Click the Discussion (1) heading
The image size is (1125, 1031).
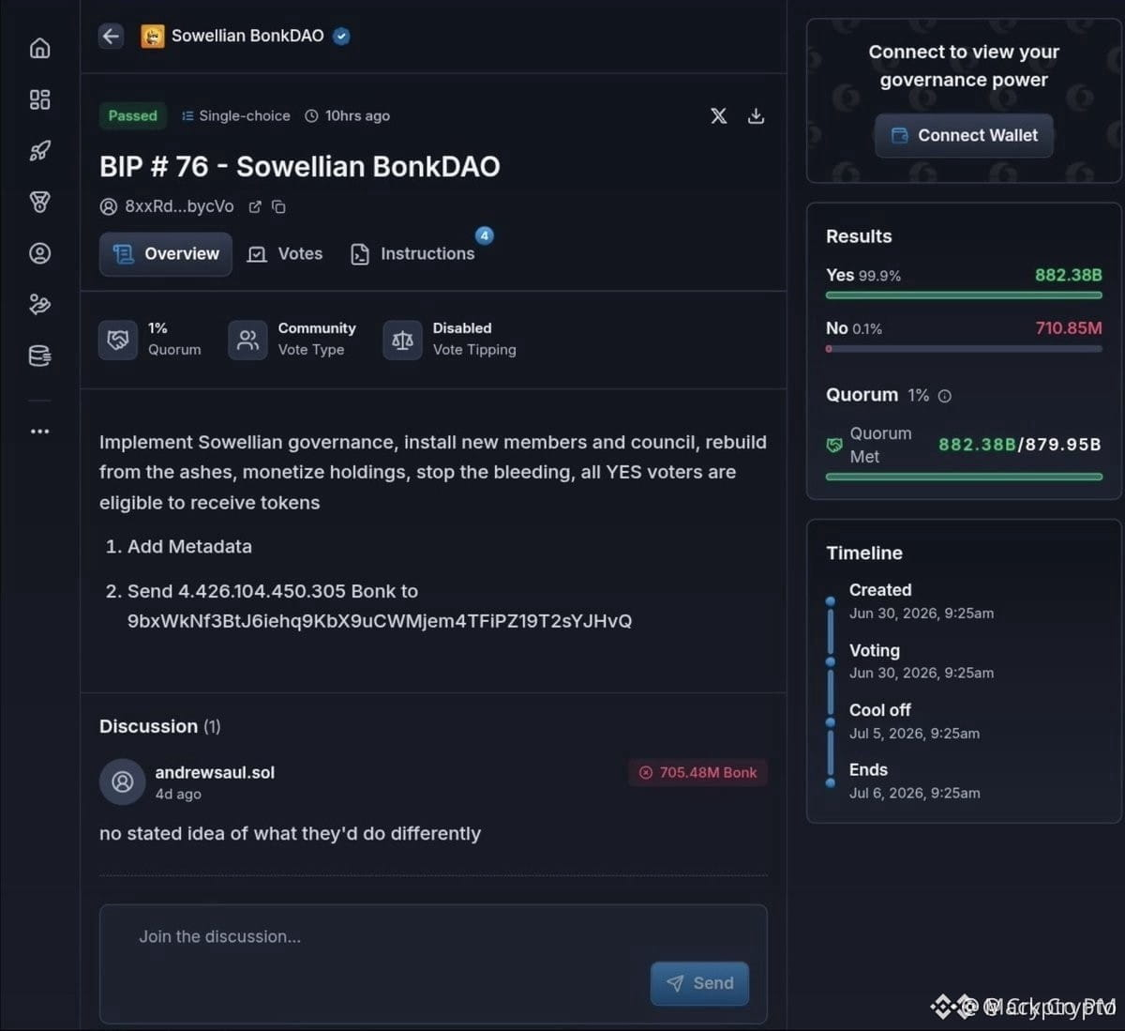coord(159,726)
